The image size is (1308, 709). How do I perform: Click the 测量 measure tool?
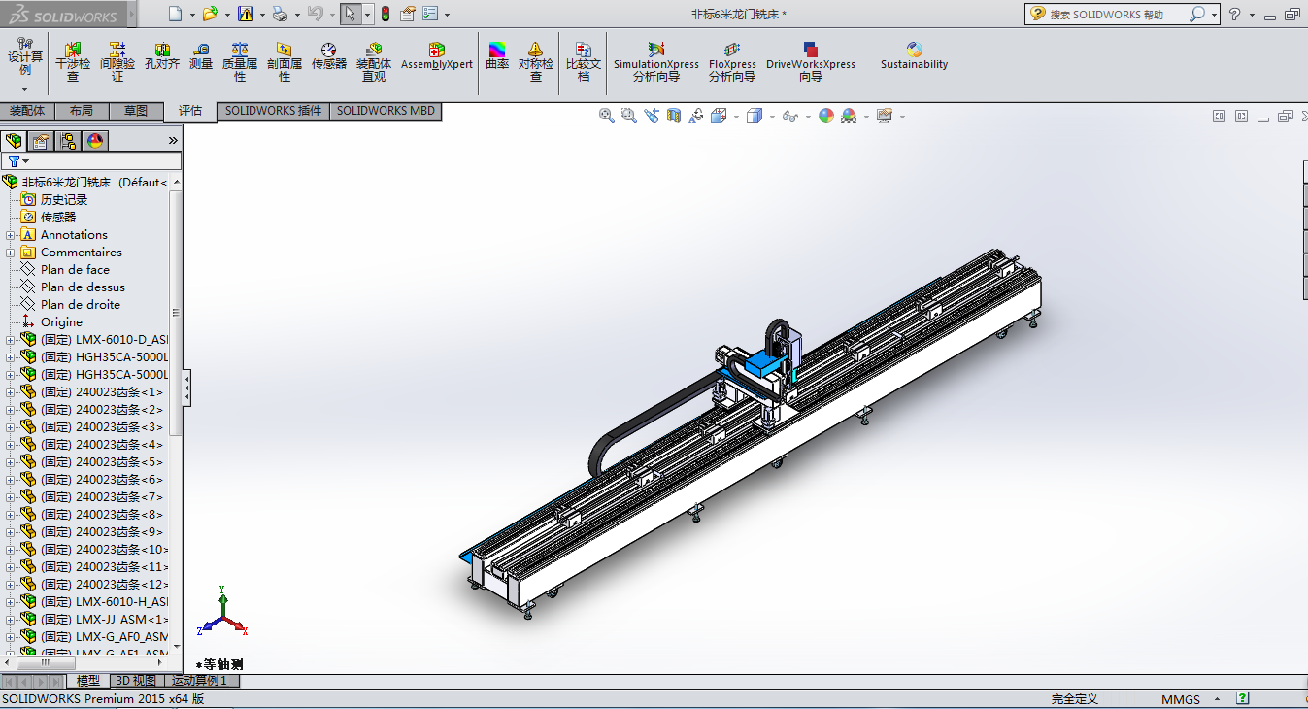coord(201,56)
